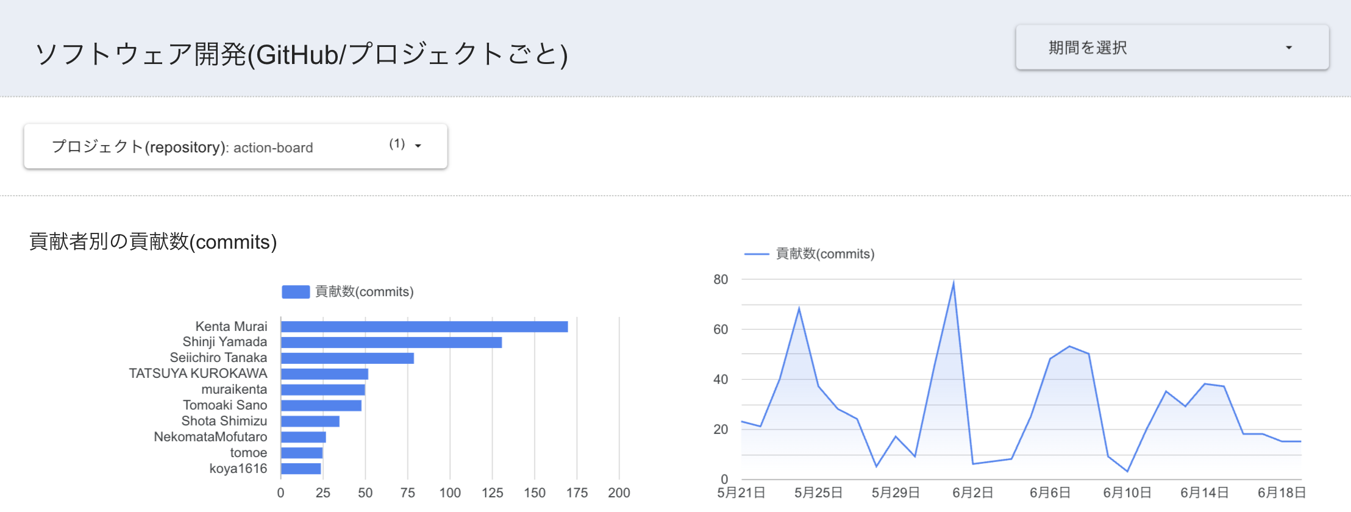This screenshot has width=1351, height=512.
Task: Click the 5月29日 axis label
Action: [x=896, y=492]
